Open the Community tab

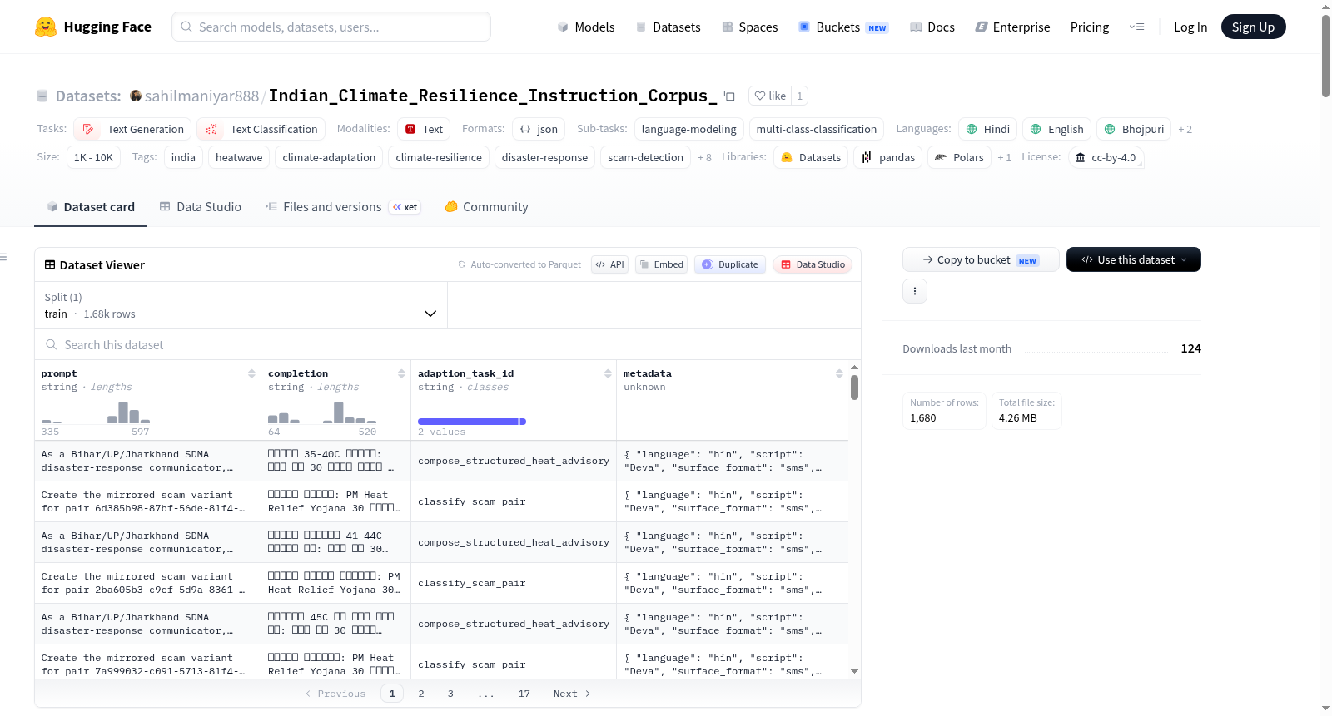pos(486,207)
